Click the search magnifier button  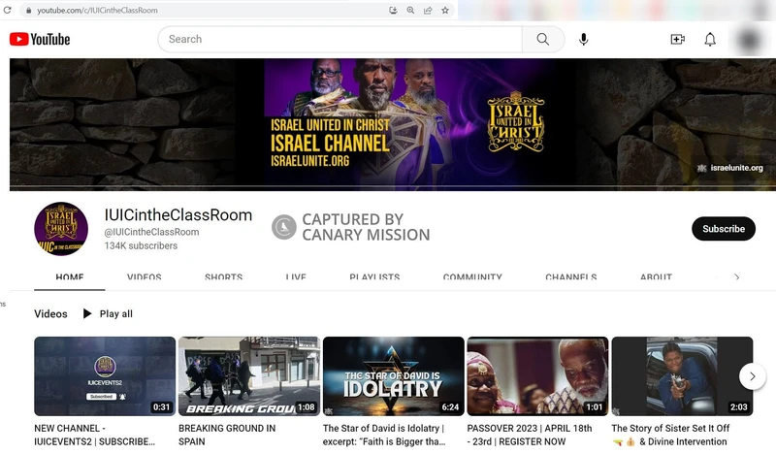(543, 39)
